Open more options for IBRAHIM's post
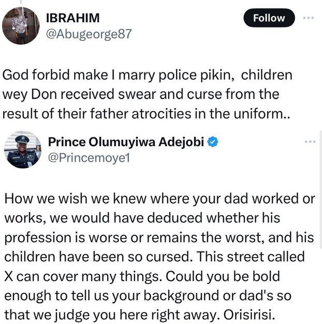Viewport: 322px width, 324px height. [x=308, y=18]
